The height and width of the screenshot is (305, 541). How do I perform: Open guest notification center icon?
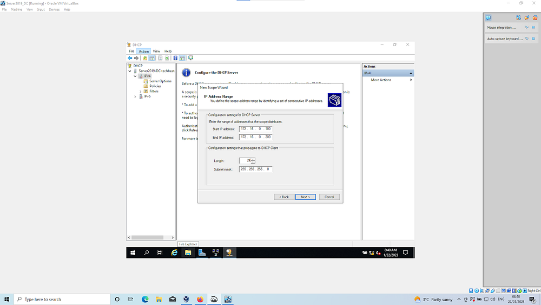click(x=405, y=253)
